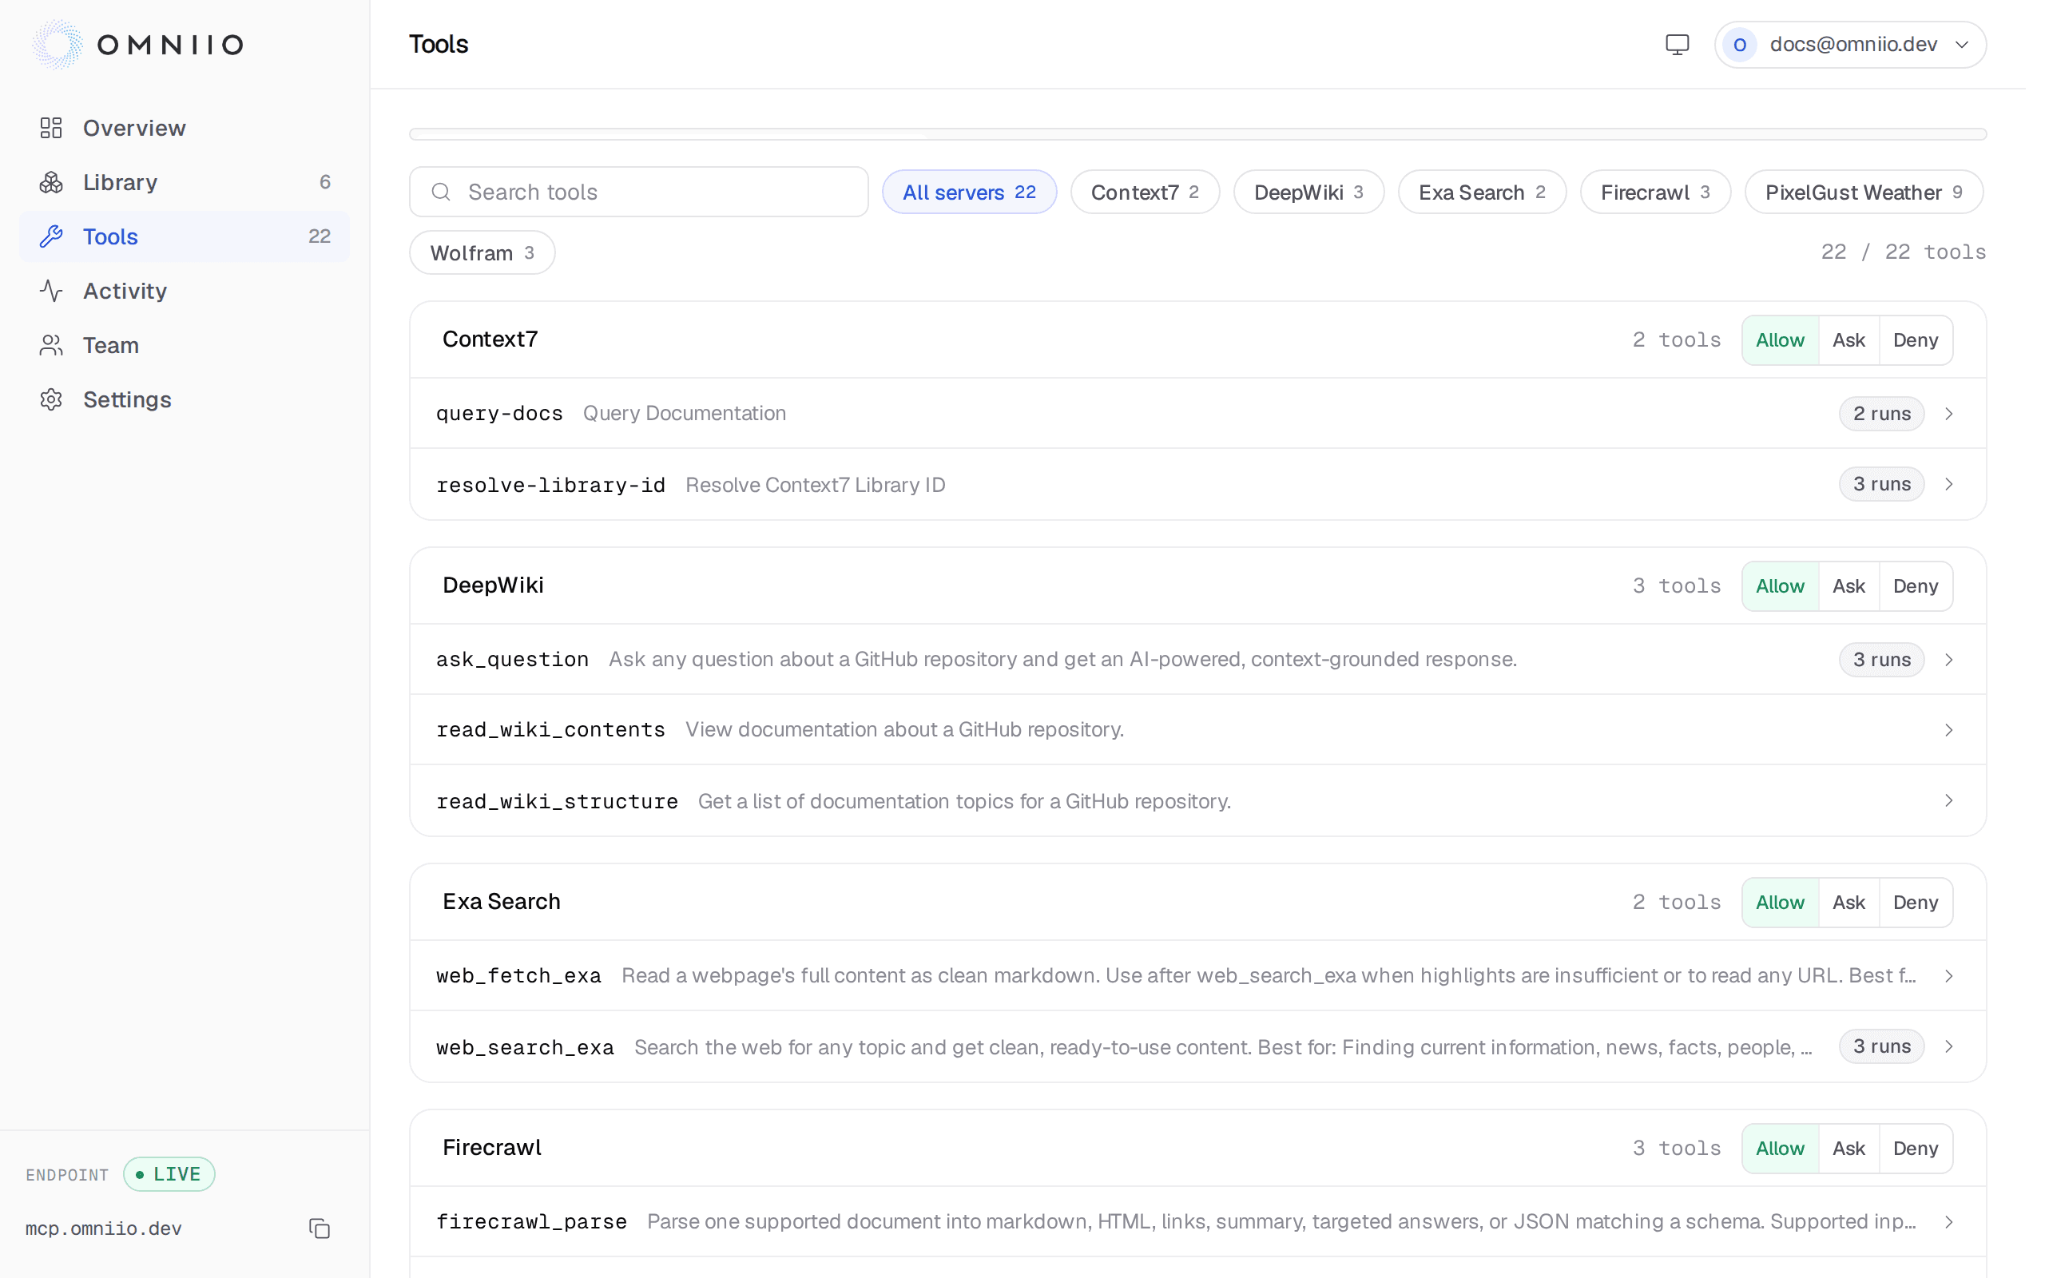Copy the mcp.omniio.dev endpoint
Viewport: 2045px width, 1278px height.
tap(320, 1228)
